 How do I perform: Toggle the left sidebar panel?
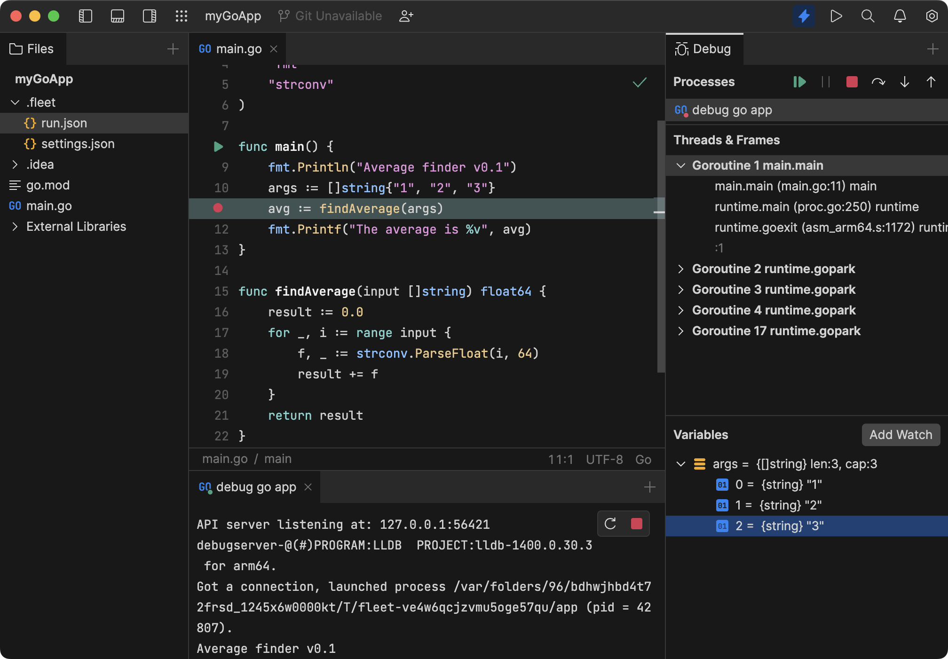pyautogui.click(x=86, y=16)
